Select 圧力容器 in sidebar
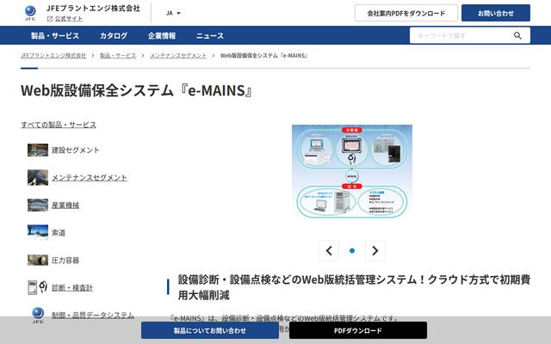 point(65,260)
